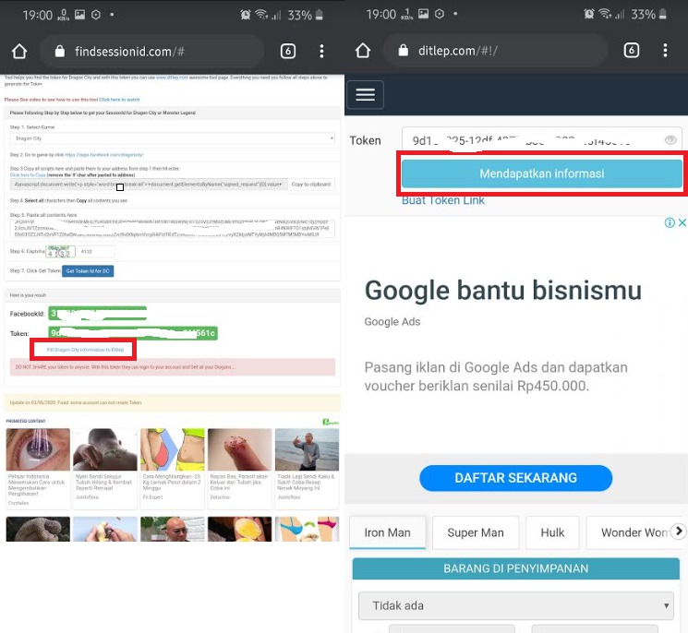The height and width of the screenshot is (633, 688).
Task: Click captcha answer input field
Action: point(97,252)
